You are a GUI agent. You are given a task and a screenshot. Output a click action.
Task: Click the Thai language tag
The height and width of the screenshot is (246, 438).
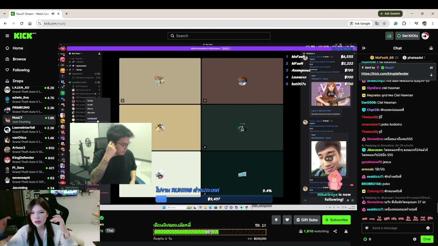(110, 231)
